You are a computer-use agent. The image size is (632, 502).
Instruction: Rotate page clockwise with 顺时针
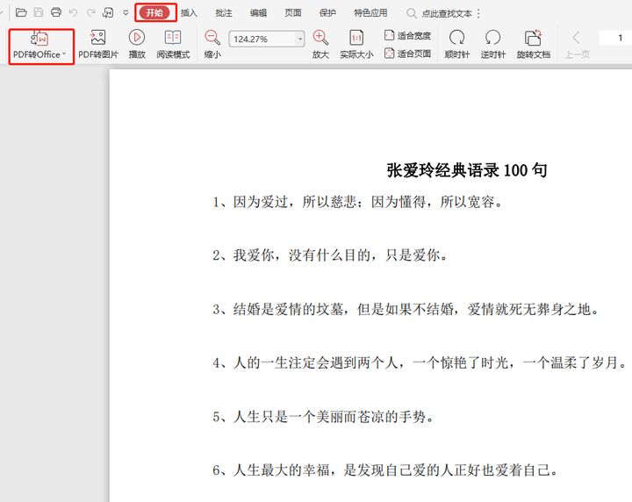point(457,45)
